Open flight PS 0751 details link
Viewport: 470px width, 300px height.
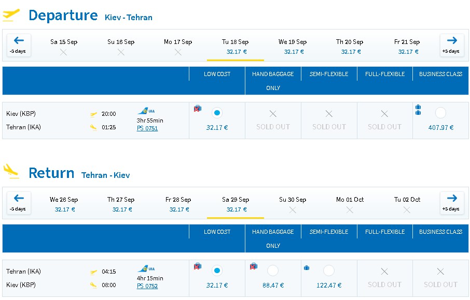click(x=147, y=128)
